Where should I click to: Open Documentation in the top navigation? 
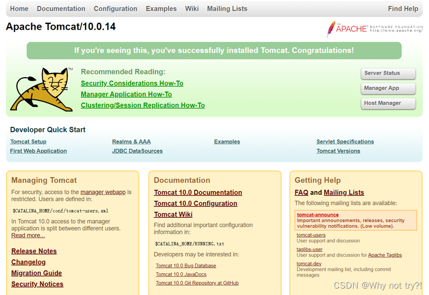click(x=61, y=9)
